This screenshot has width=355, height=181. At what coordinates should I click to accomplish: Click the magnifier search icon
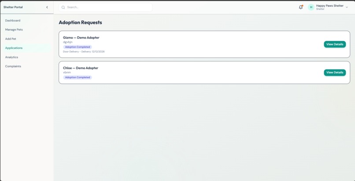pos(63,7)
